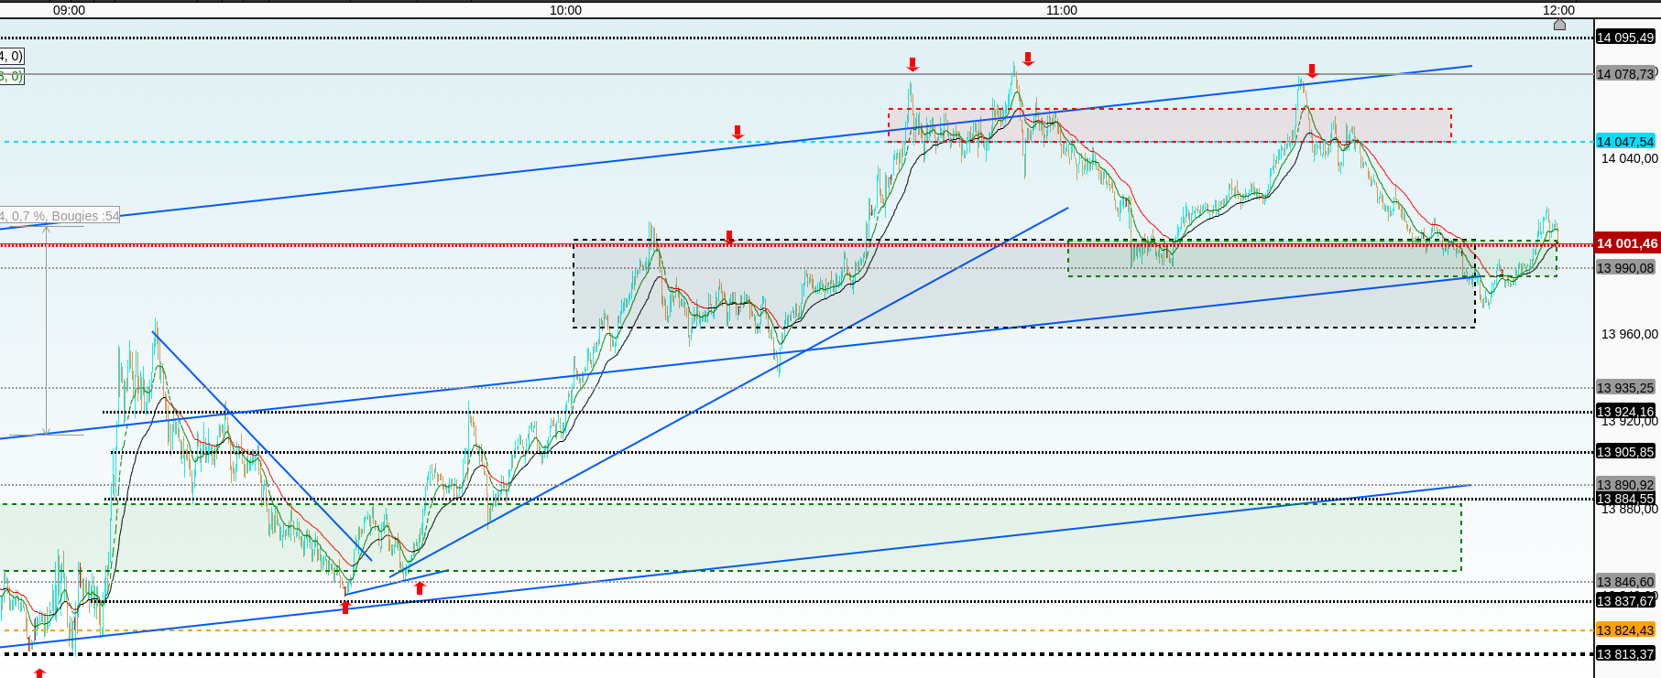Viewport: 1661px width, 678px height.
Task: Click the red down arrow touching the cyan dashed line
Action: click(738, 133)
